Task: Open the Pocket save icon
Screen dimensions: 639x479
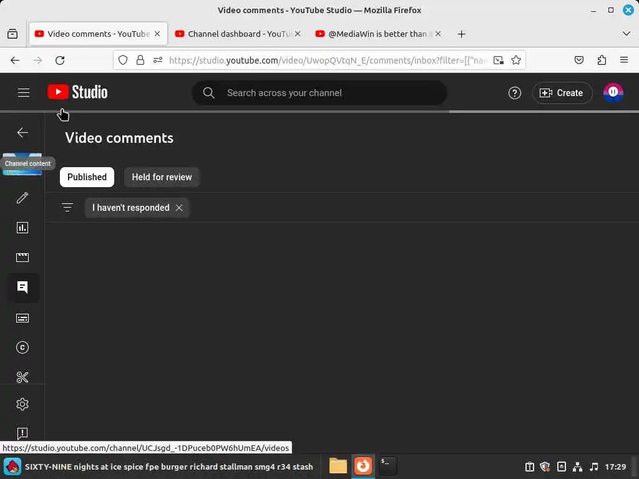Action: coord(578,60)
